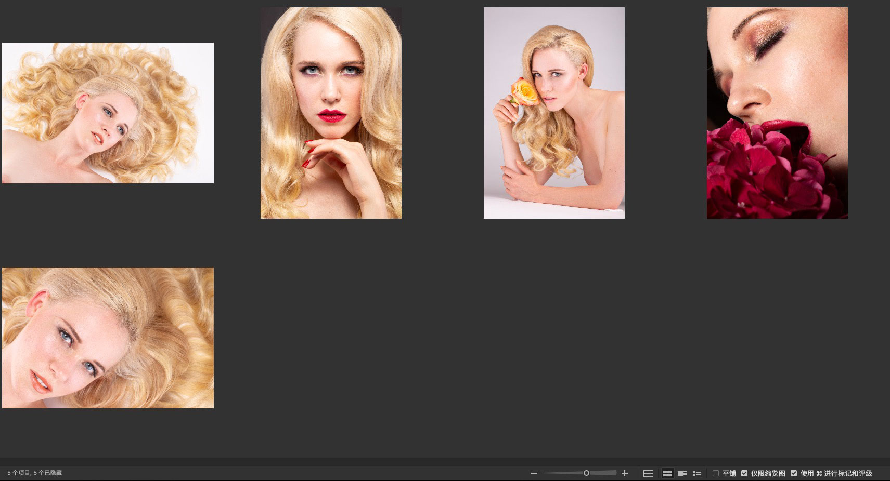Click the lock thumbnail grid icon
This screenshot has height=481, width=890.
648,473
